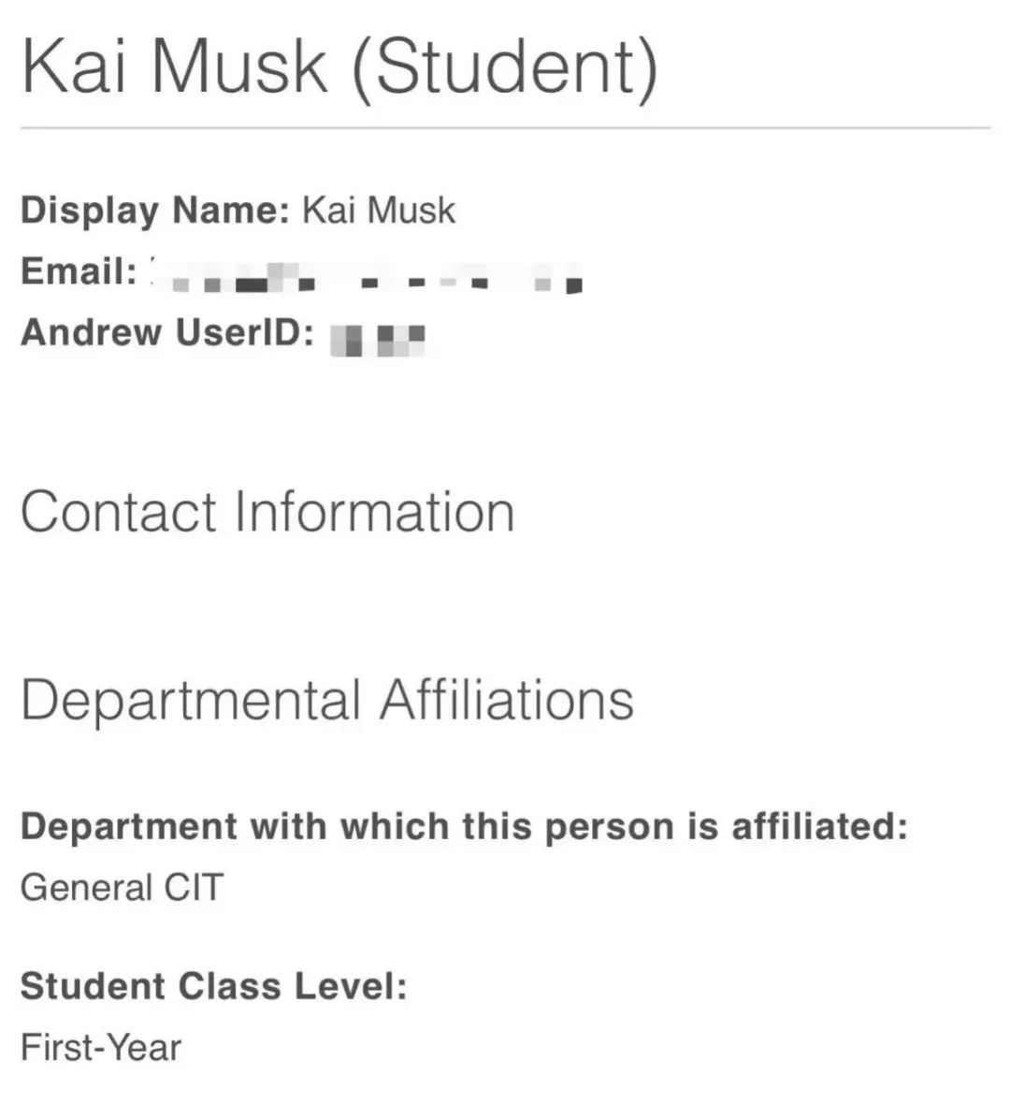Click the word "Information" in the section heading

coord(374,512)
